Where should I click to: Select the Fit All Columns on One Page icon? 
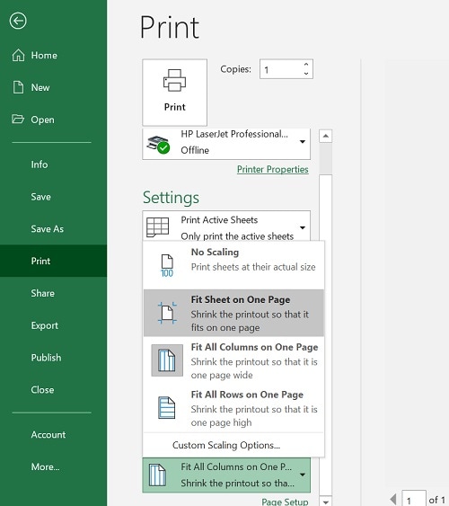[167, 360]
